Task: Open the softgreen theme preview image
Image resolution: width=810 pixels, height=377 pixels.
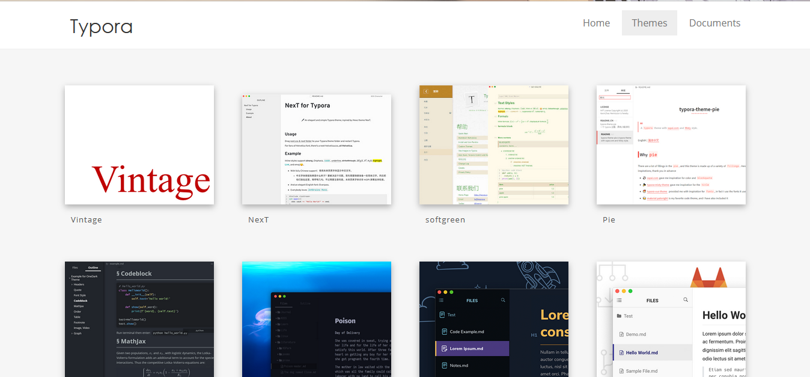Action: click(x=493, y=144)
